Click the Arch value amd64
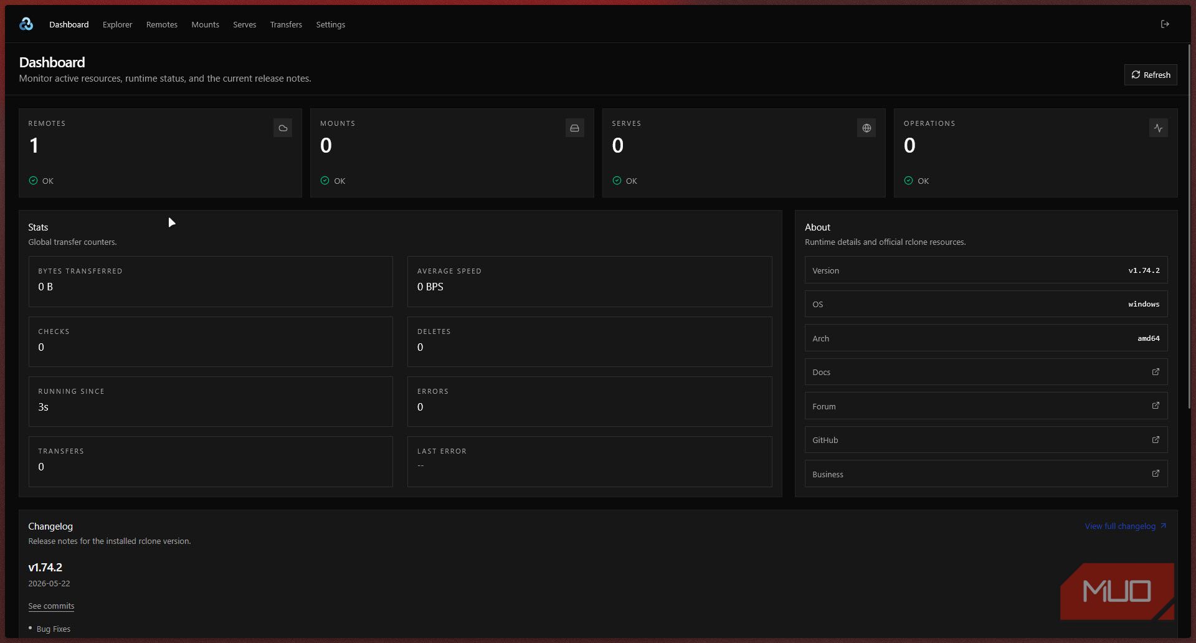1196x643 pixels. (x=1149, y=338)
